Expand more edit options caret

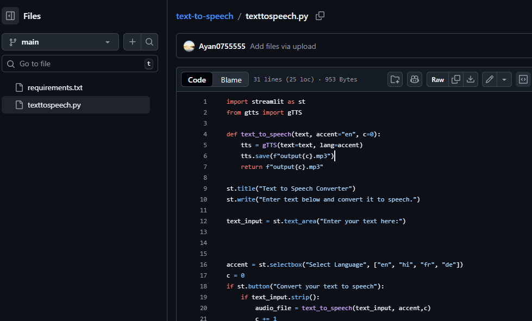[504, 80]
